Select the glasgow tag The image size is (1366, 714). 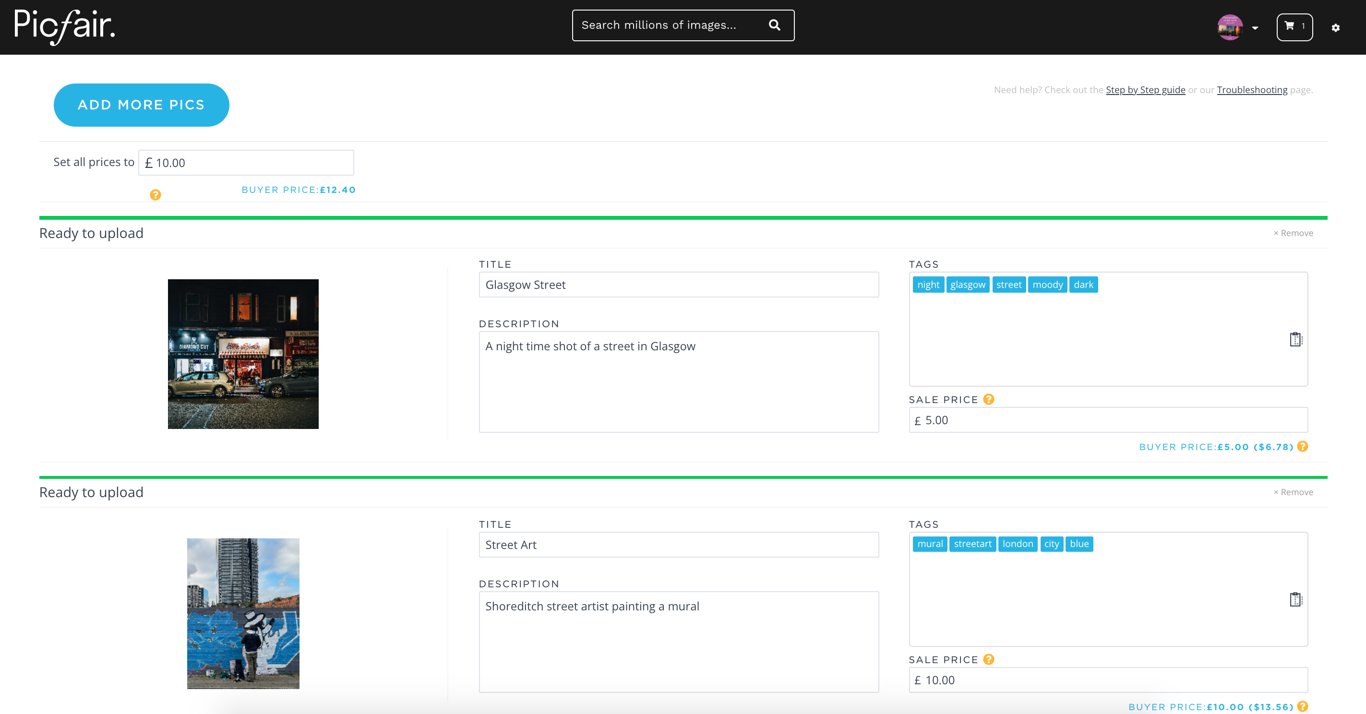coord(967,285)
